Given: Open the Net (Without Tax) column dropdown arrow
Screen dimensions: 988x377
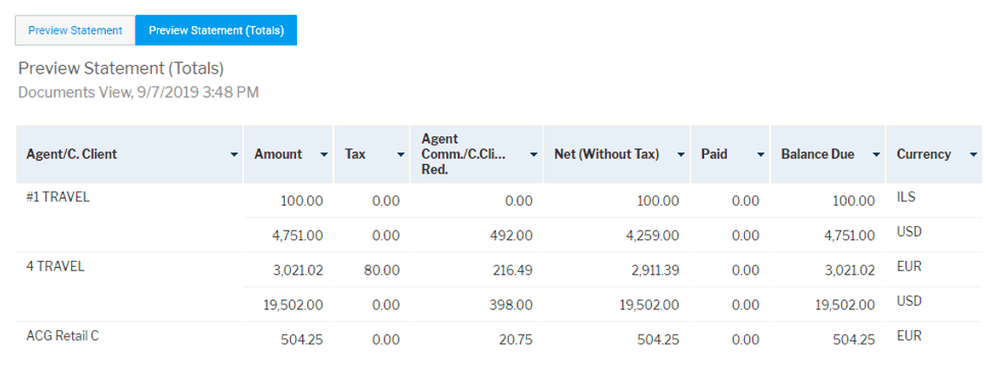Looking at the screenshot, I should (x=681, y=155).
